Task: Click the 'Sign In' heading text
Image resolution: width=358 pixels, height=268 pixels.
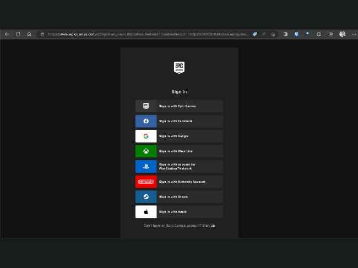Action: coord(179,92)
